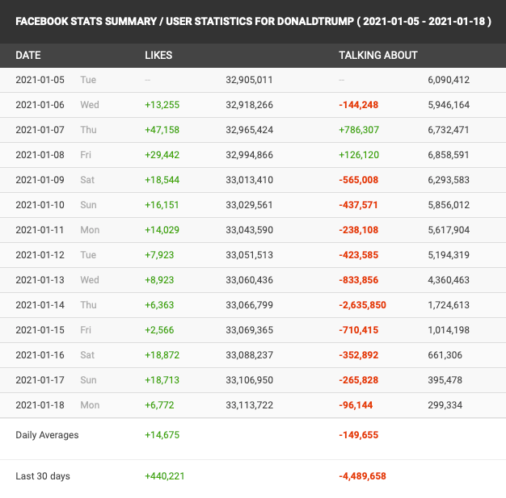Select the Facebook Stats Summary title
The image size is (506, 498).
253,21
